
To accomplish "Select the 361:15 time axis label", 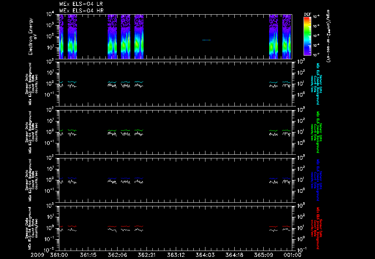I will pos(88,255).
